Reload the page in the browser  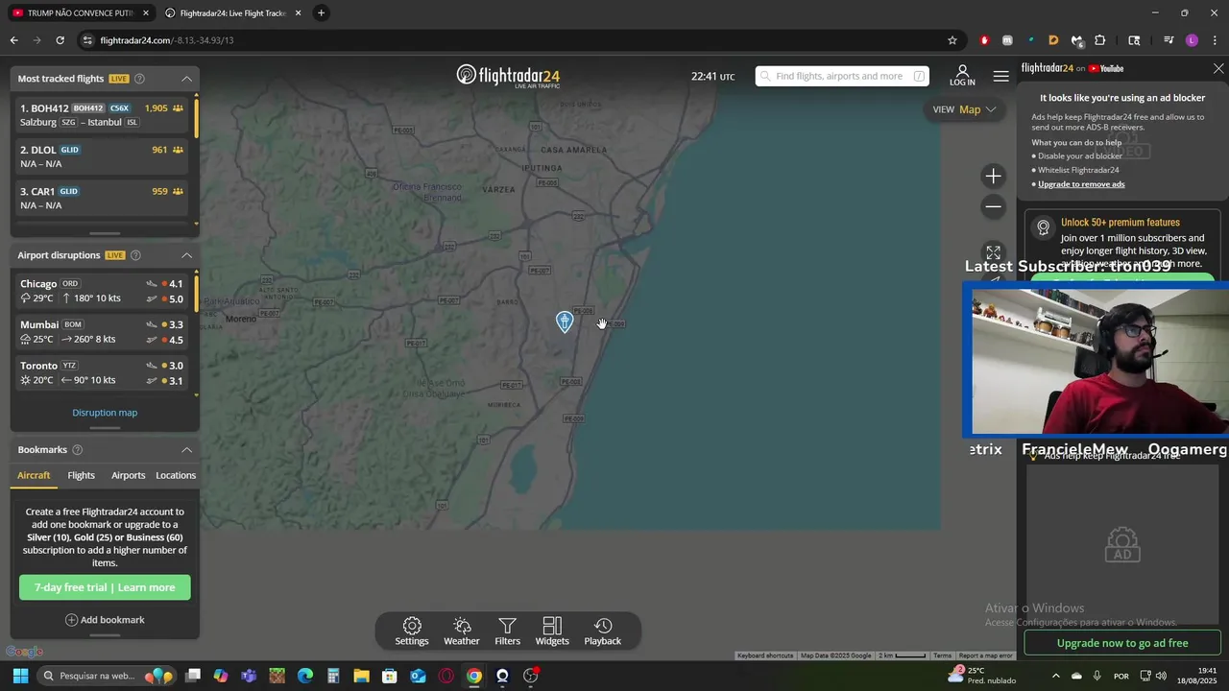pos(60,40)
